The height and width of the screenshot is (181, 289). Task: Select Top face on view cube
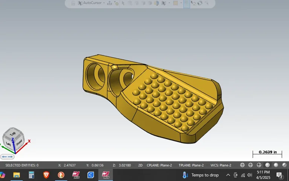click(x=13, y=134)
